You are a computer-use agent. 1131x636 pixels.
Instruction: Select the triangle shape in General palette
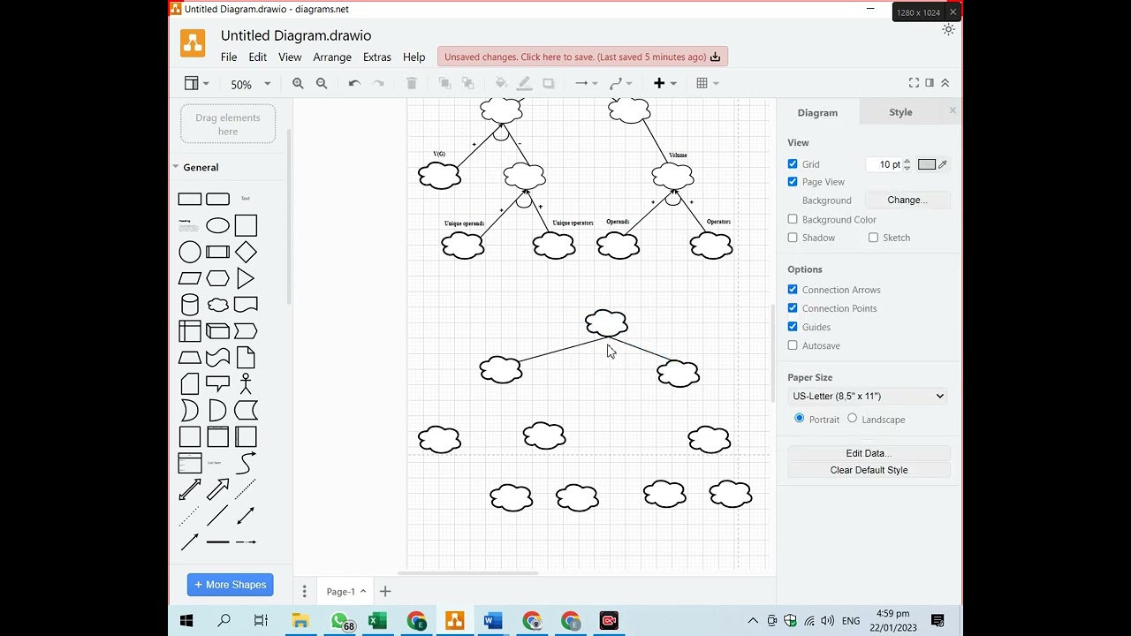click(246, 278)
